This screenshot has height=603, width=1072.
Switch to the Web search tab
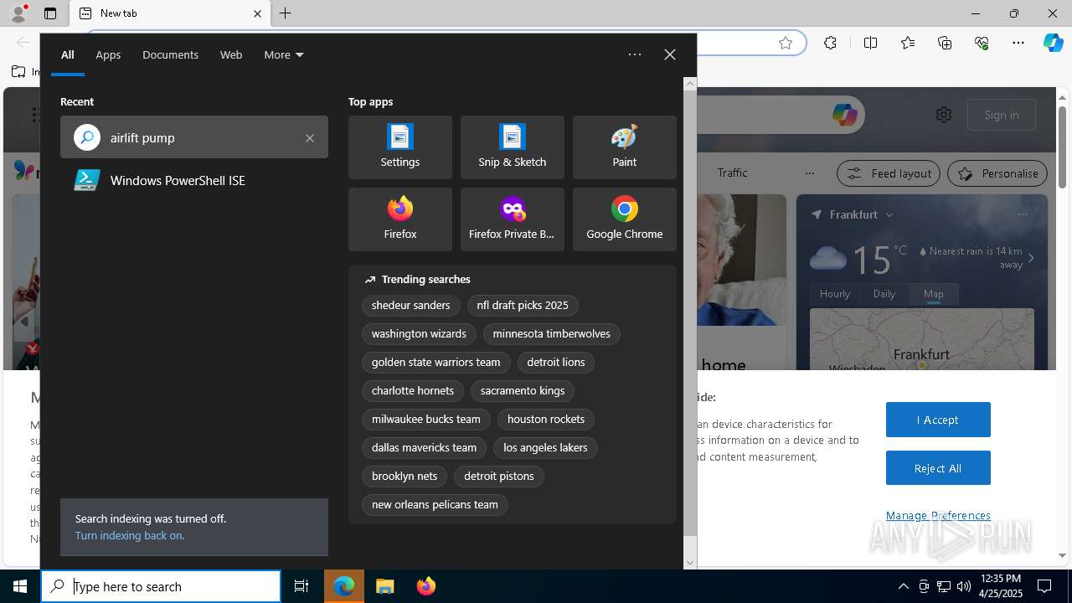pos(231,54)
